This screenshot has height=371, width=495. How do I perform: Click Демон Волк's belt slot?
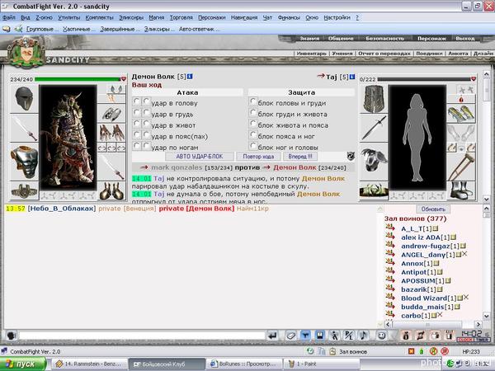pyautogui.click(x=24, y=191)
